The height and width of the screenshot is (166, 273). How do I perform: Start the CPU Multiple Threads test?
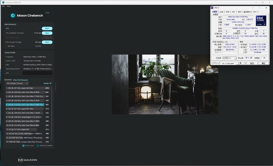(47, 33)
